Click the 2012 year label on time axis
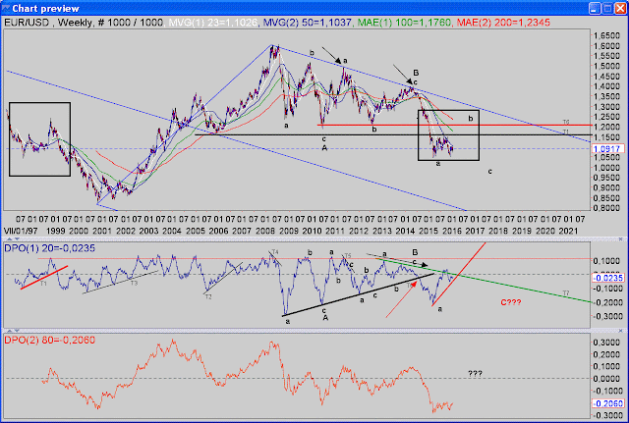Viewport: 629px width, 423px height. [x=359, y=231]
